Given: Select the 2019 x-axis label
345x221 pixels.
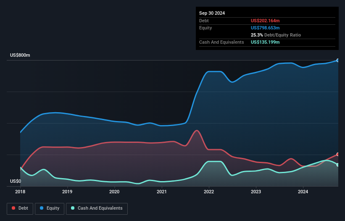Looking at the screenshot, I should click(67, 192).
